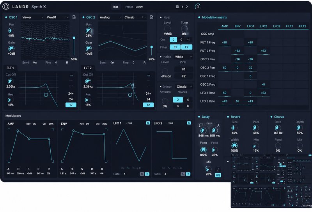The height and width of the screenshot is (212, 312).
Task: Click the Delay Mix knob
Action: coord(208,169)
